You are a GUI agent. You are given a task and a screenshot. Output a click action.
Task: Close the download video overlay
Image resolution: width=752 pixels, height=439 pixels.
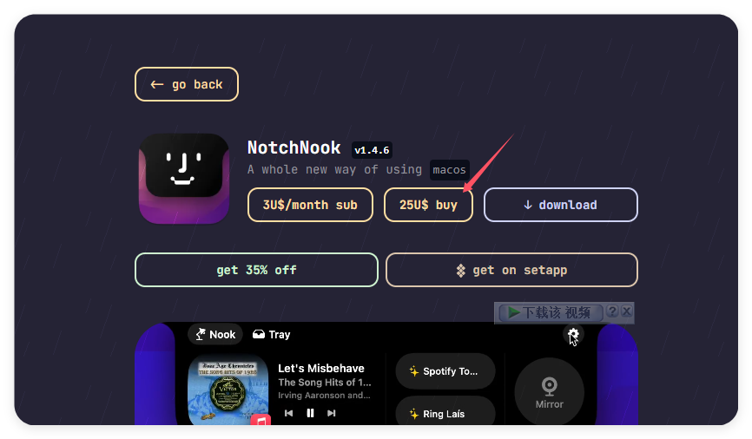pos(626,311)
